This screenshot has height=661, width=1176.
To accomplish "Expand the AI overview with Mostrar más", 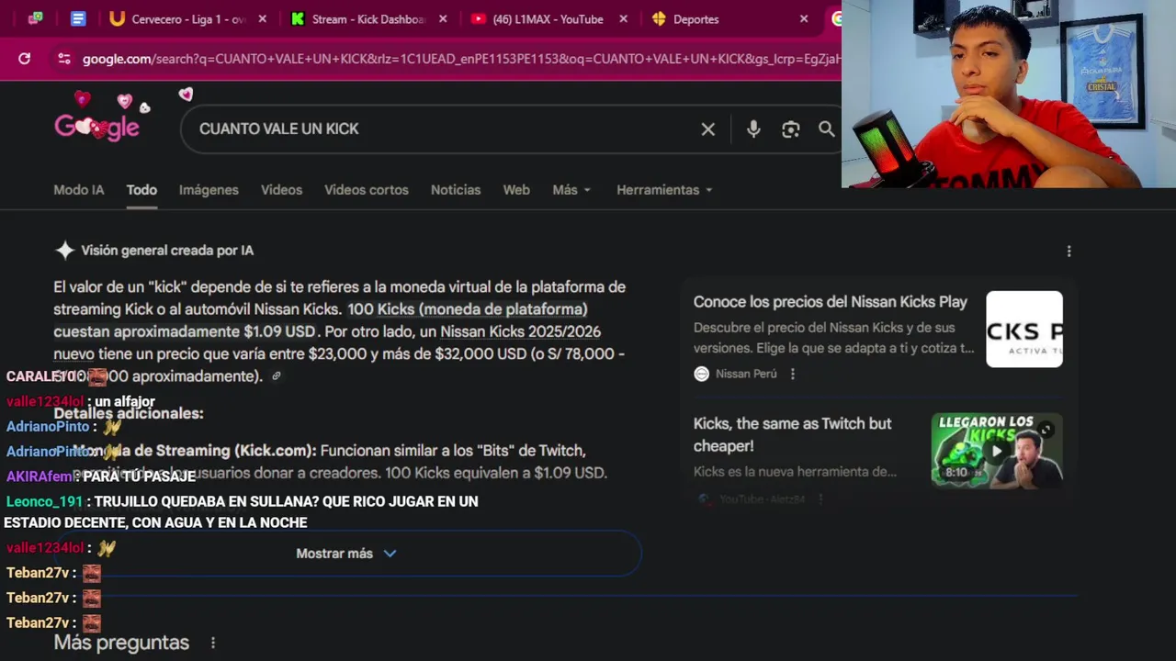I will [346, 554].
